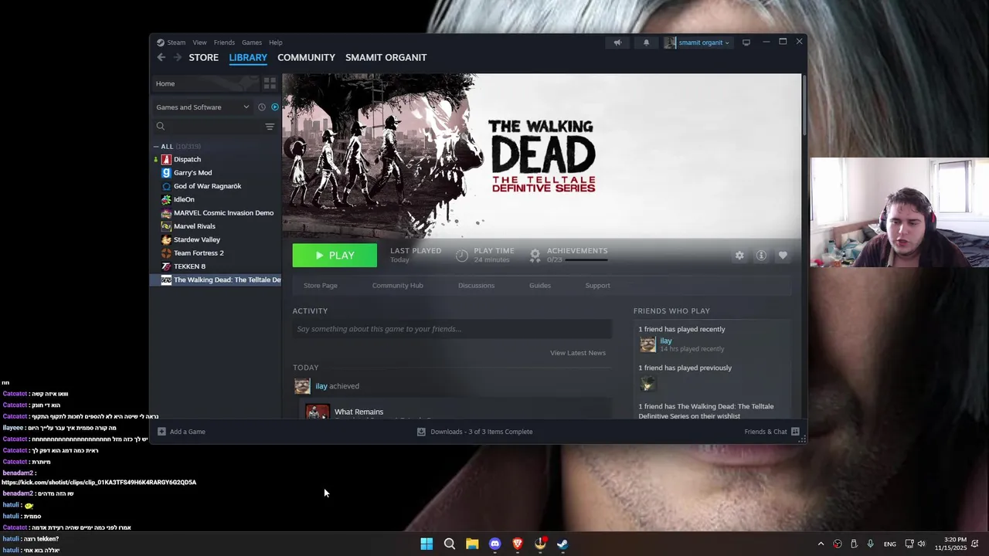Open Friends & Chat grid icon
Screen dimensions: 989x556
(795, 432)
